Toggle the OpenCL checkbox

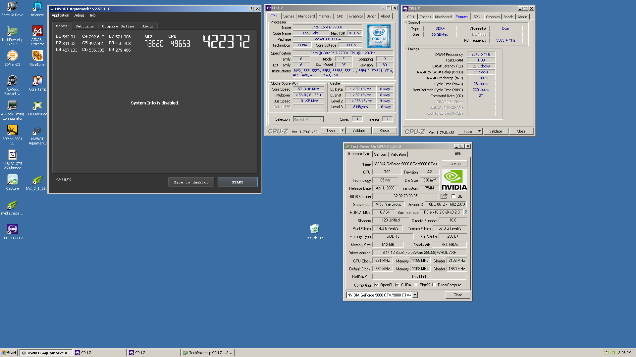coord(376,285)
